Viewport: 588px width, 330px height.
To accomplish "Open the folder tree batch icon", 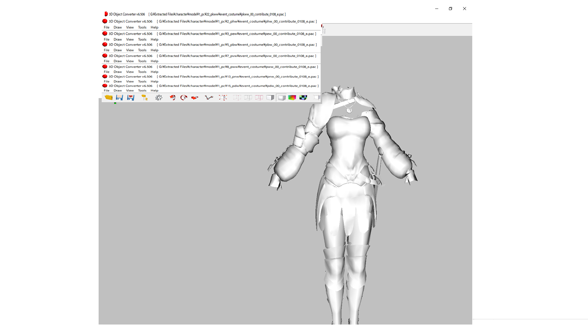I will click(x=145, y=97).
